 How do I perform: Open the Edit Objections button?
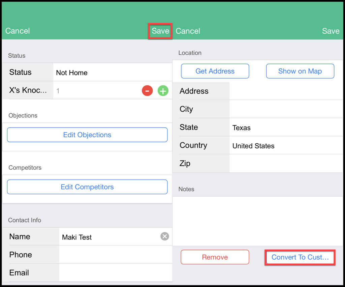pos(87,135)
